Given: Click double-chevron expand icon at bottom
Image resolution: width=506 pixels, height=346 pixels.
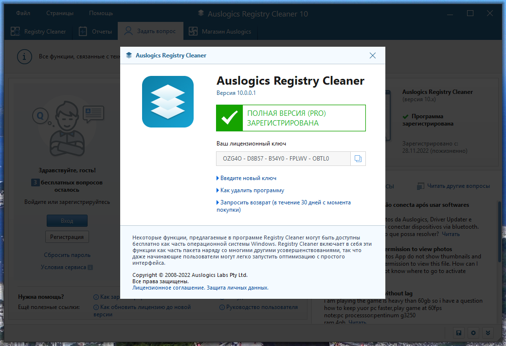Looking at the screenshot, I should [x=488, y=333].
